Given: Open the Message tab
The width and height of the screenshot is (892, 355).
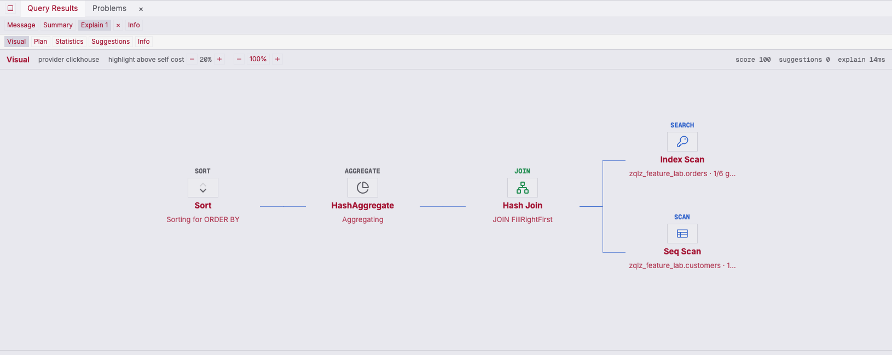Looking at the screenshot, I should (21, 25).
